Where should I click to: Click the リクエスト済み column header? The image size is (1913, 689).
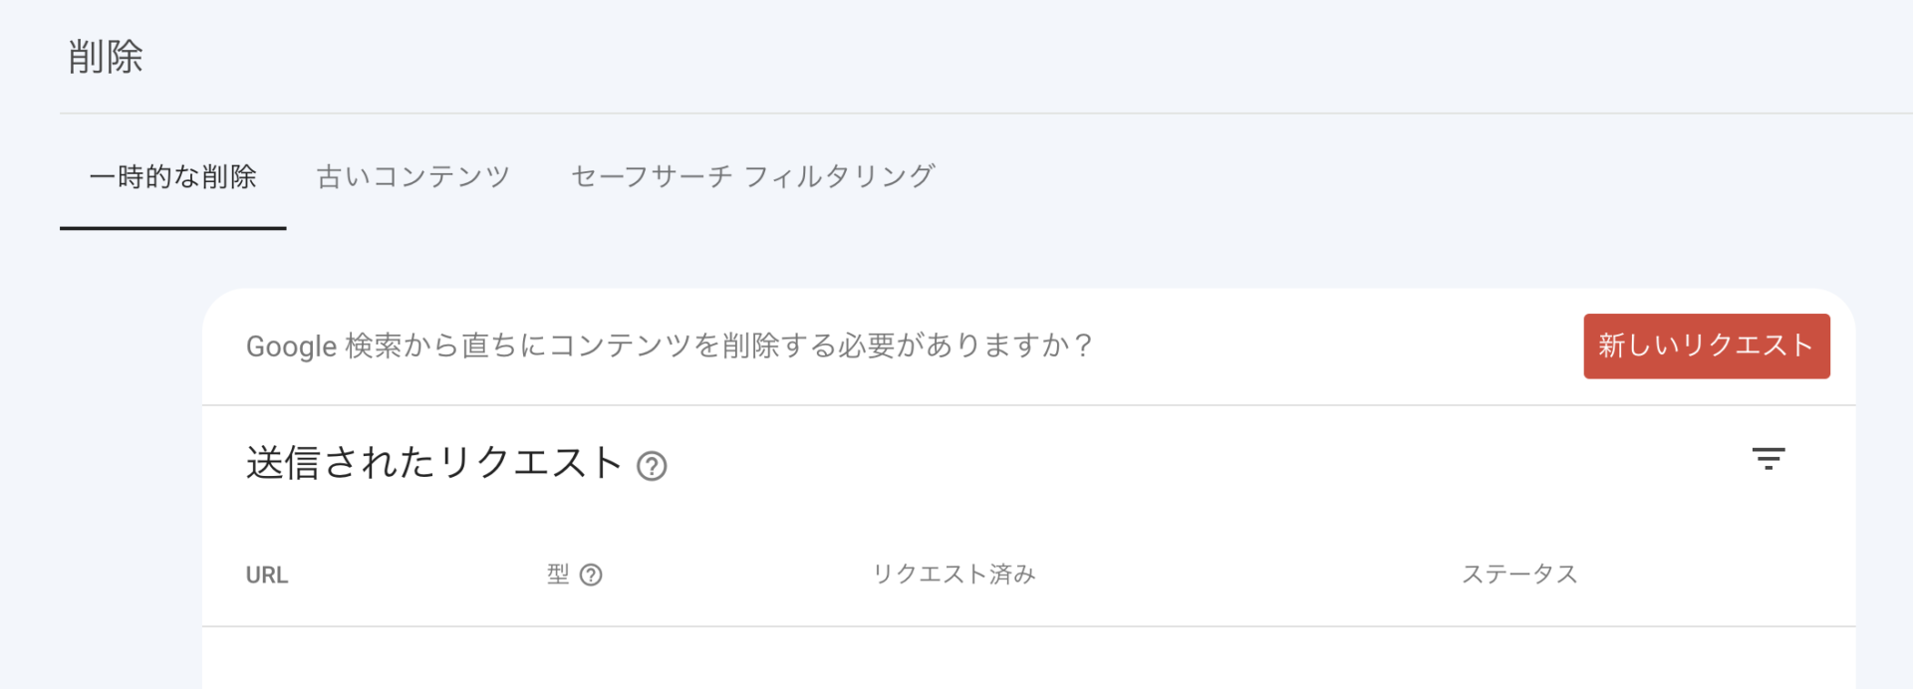[x=954, y=574]
